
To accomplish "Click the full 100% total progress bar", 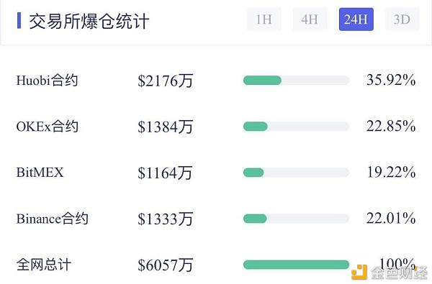I will pos(296,265).
